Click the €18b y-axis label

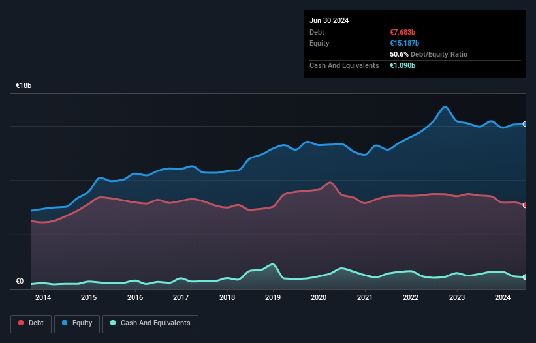24,85
